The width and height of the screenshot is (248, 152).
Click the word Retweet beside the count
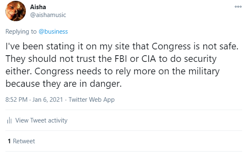coord(24,141)
